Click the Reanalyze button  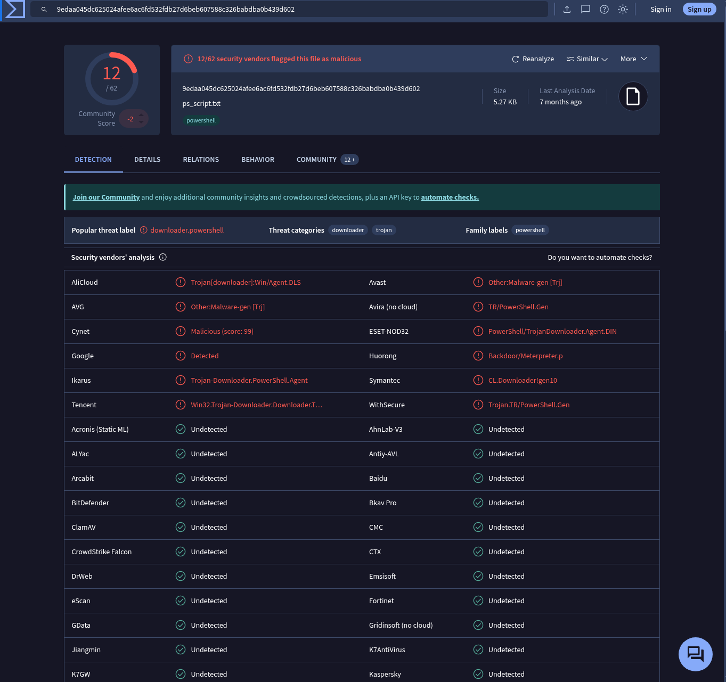point(533,59)
